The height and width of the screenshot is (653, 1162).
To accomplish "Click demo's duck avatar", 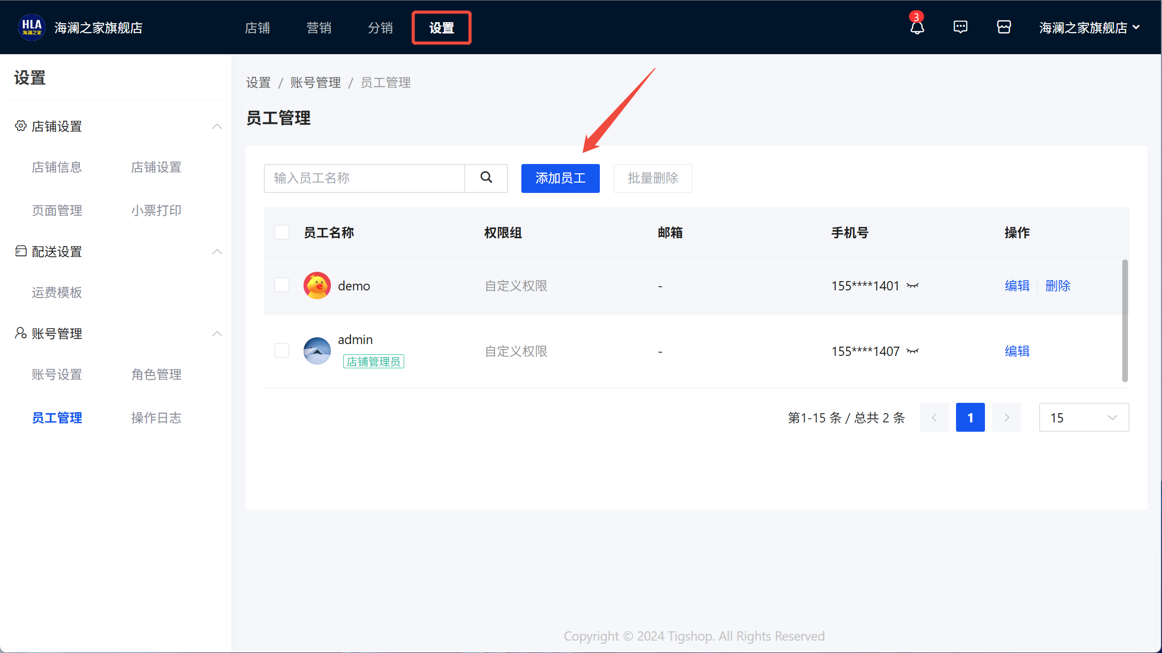I will 317,286.
